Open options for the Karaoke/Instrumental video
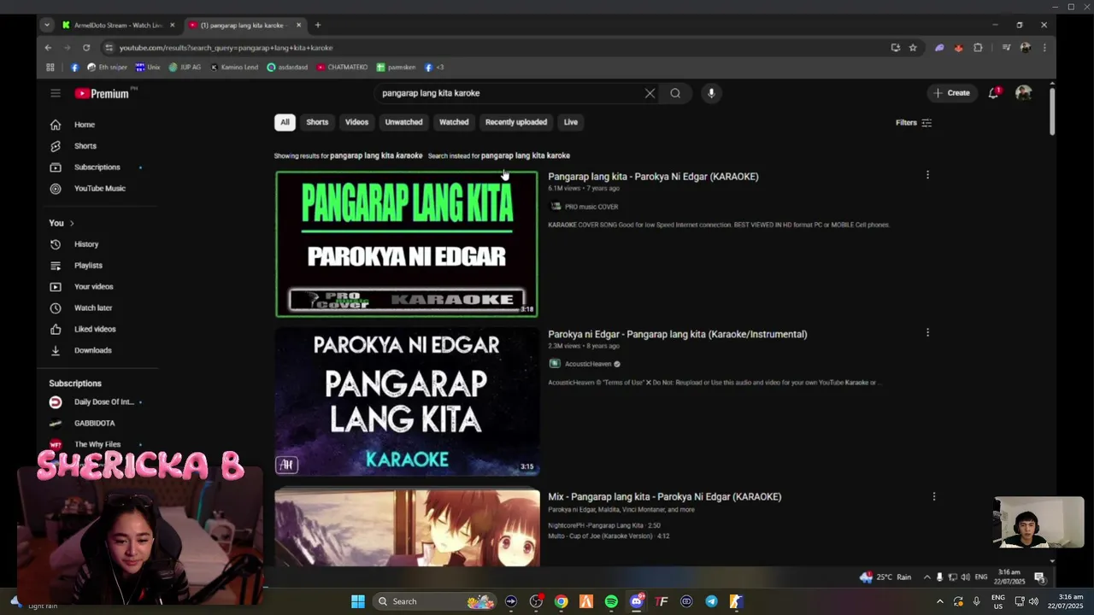Viewport: 1094px width, 615px height. coord(927,332)
